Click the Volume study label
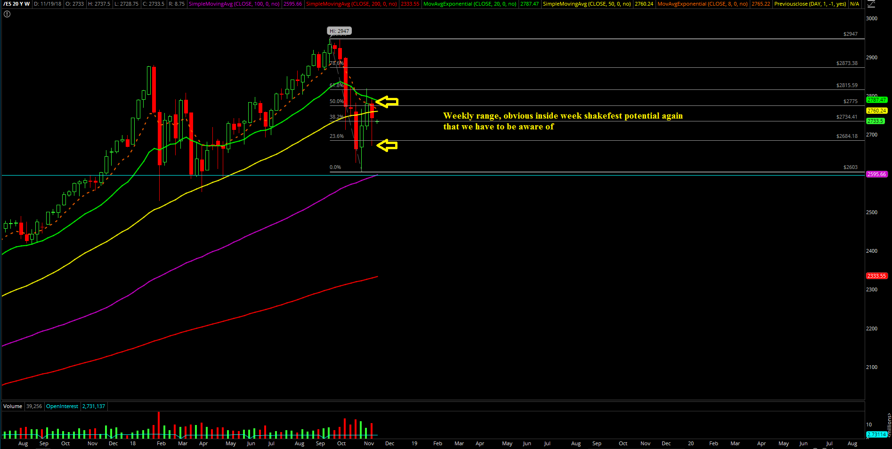Image resolution: width=892 pixels, height=449 pixels. [x=13, y=406]
